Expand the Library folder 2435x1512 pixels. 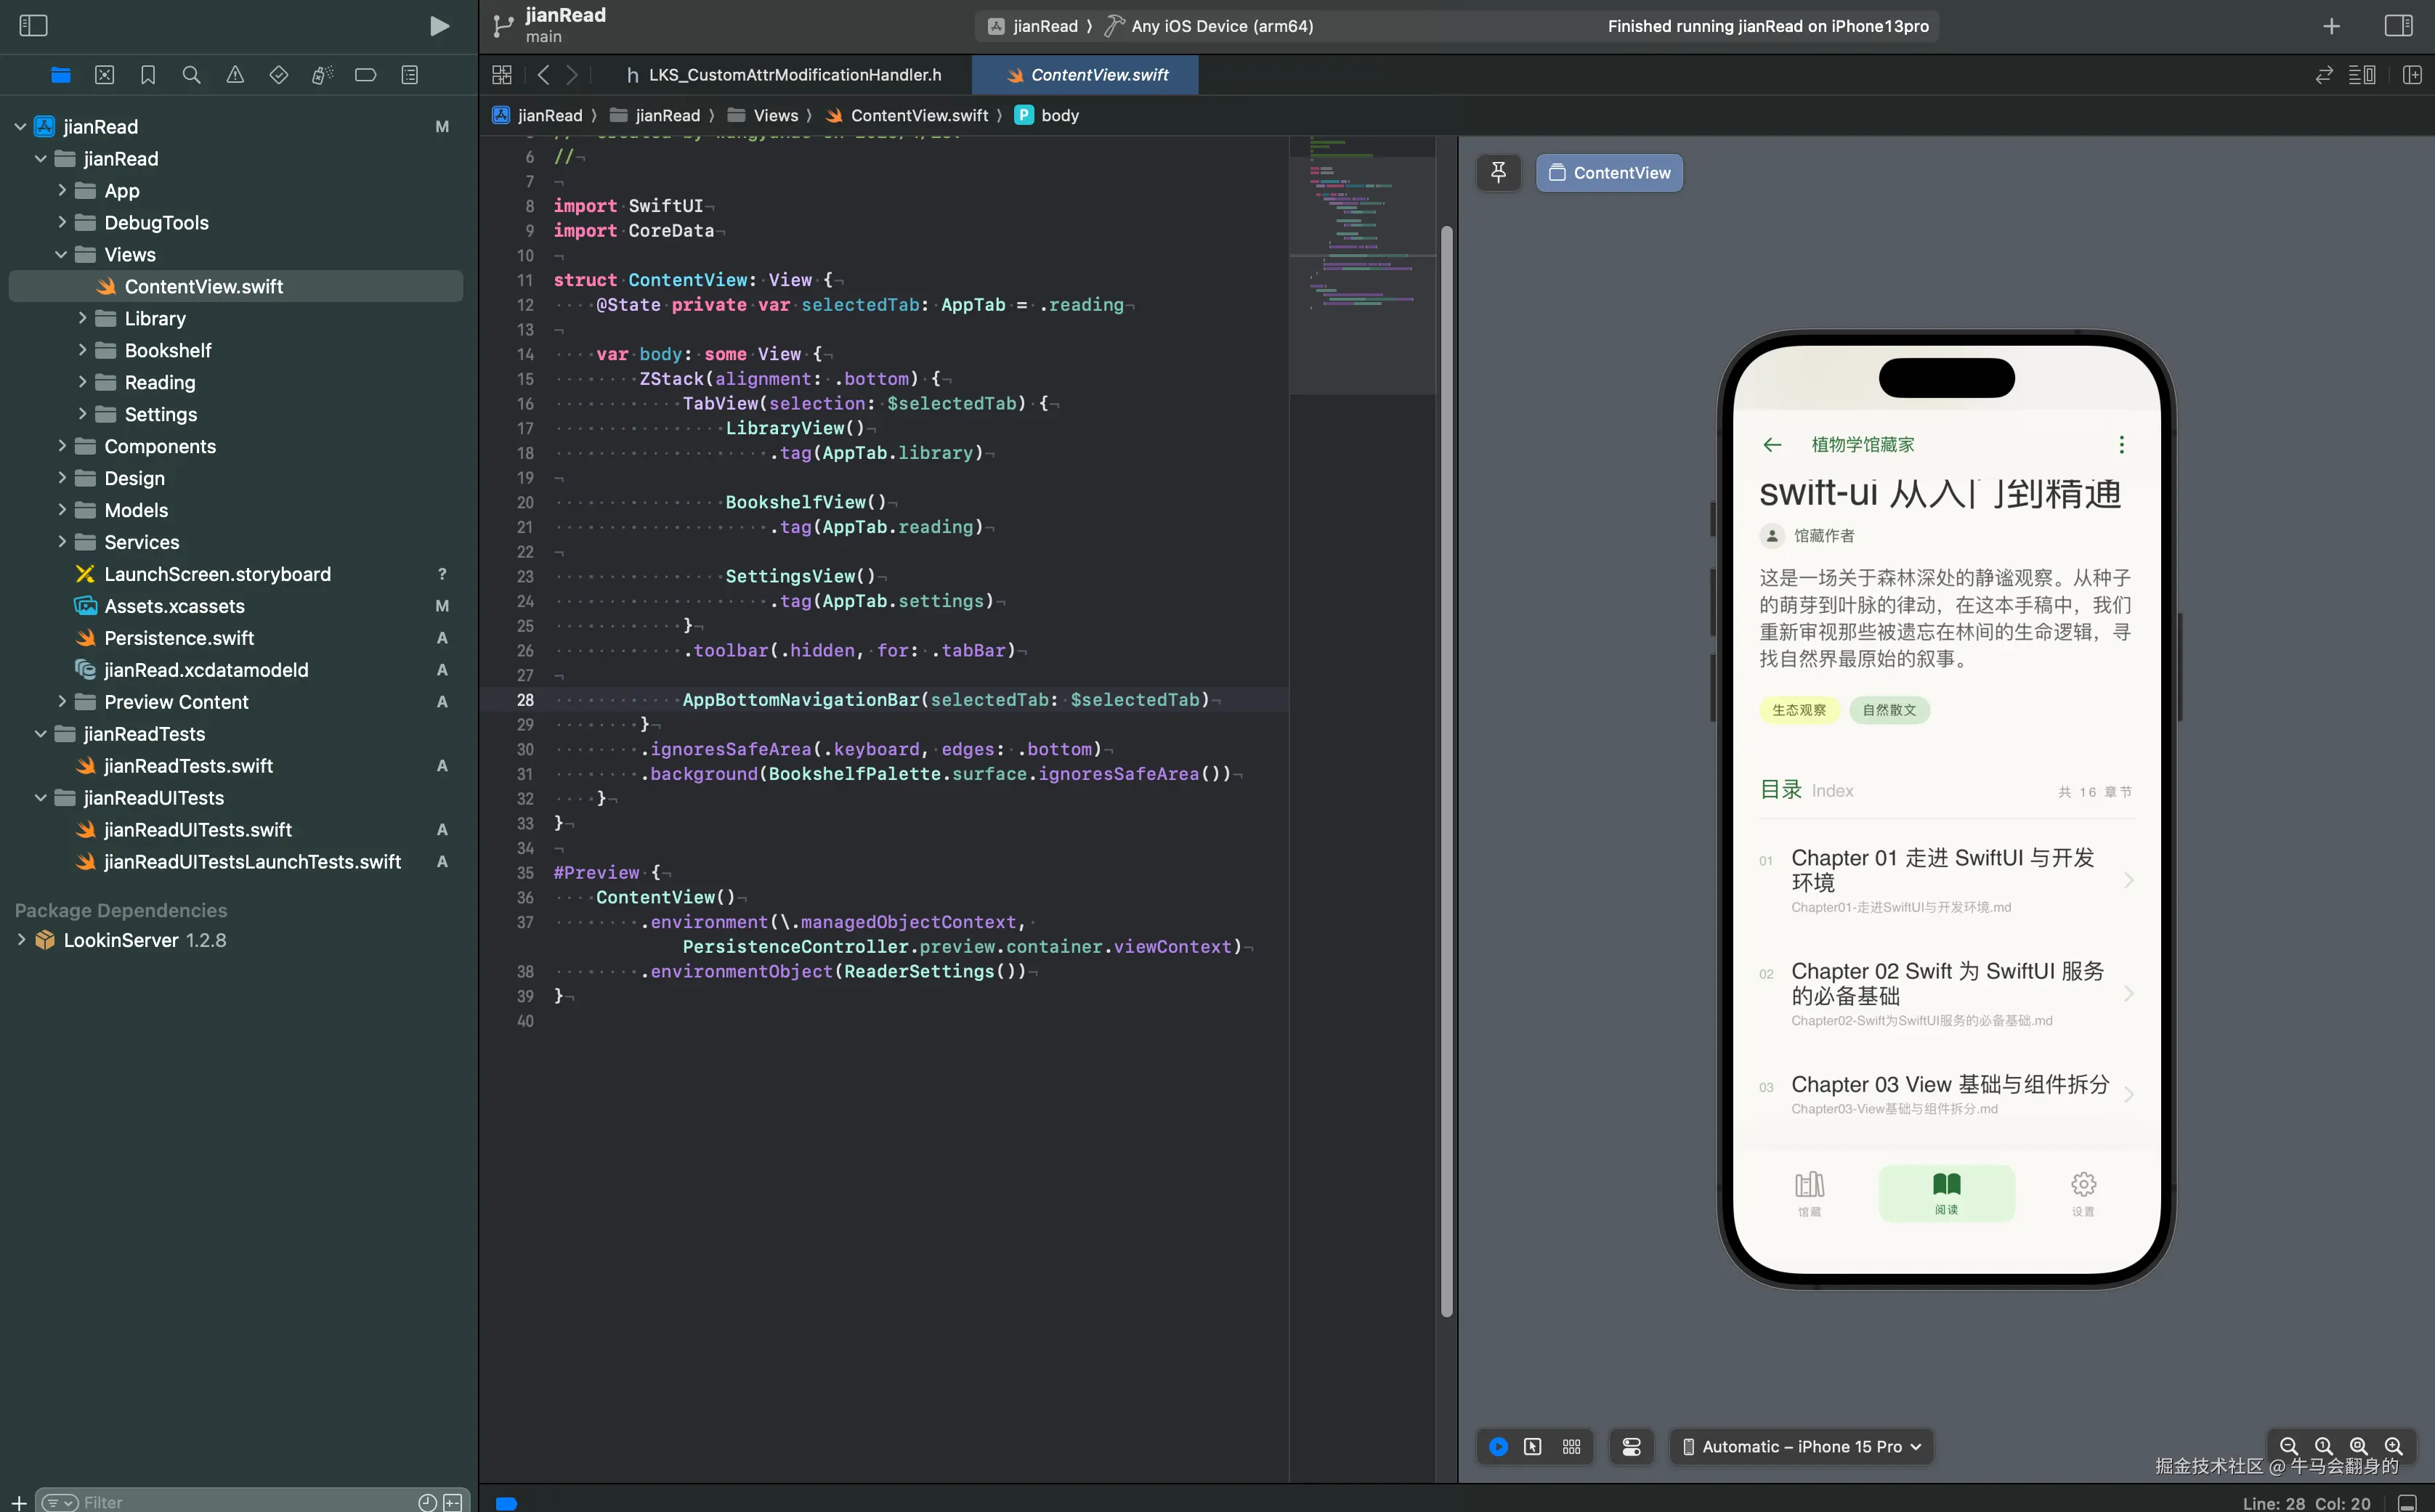(x=82, y=319)
